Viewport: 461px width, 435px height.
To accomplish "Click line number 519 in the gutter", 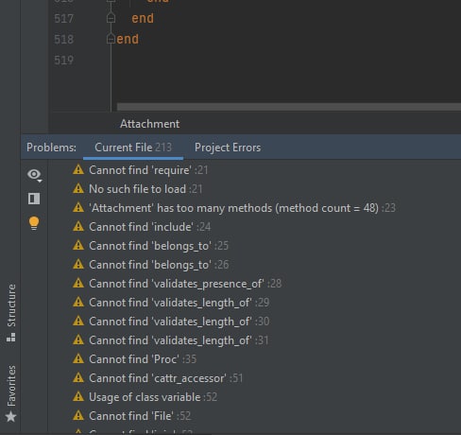I will tap(64, 60).
